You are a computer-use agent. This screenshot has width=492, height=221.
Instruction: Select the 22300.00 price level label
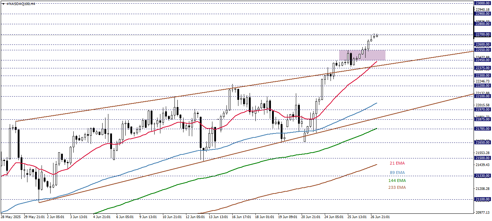(x=483, y=76)
